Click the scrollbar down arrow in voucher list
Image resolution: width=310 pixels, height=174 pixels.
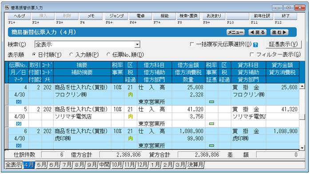(x=302, y=148)
